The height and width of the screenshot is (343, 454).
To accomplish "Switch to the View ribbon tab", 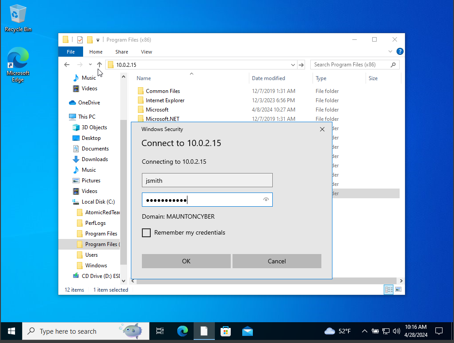I will (x=146, y=52).
